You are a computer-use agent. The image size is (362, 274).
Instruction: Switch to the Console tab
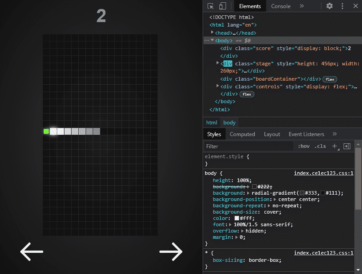tap(281, 6)
